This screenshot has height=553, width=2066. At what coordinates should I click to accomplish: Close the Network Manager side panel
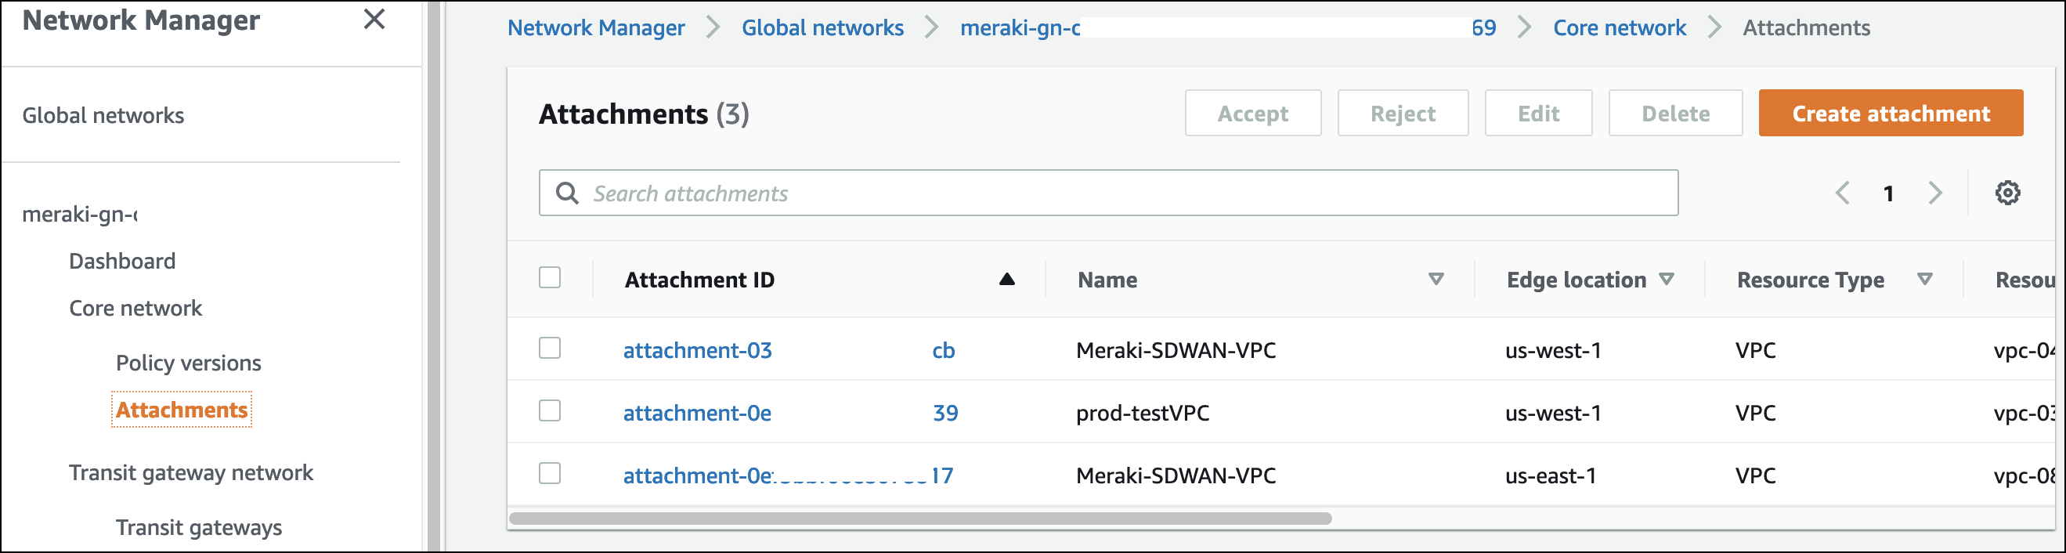click(x=374, y=20)
